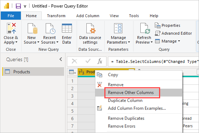Select row number 6
The image size is (199, 133).
pos(72,118)
